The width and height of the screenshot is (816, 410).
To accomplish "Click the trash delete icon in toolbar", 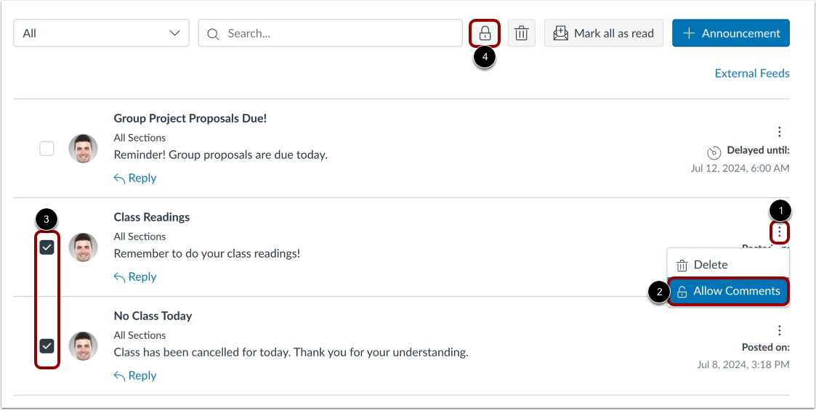I will tap(521, 33).
